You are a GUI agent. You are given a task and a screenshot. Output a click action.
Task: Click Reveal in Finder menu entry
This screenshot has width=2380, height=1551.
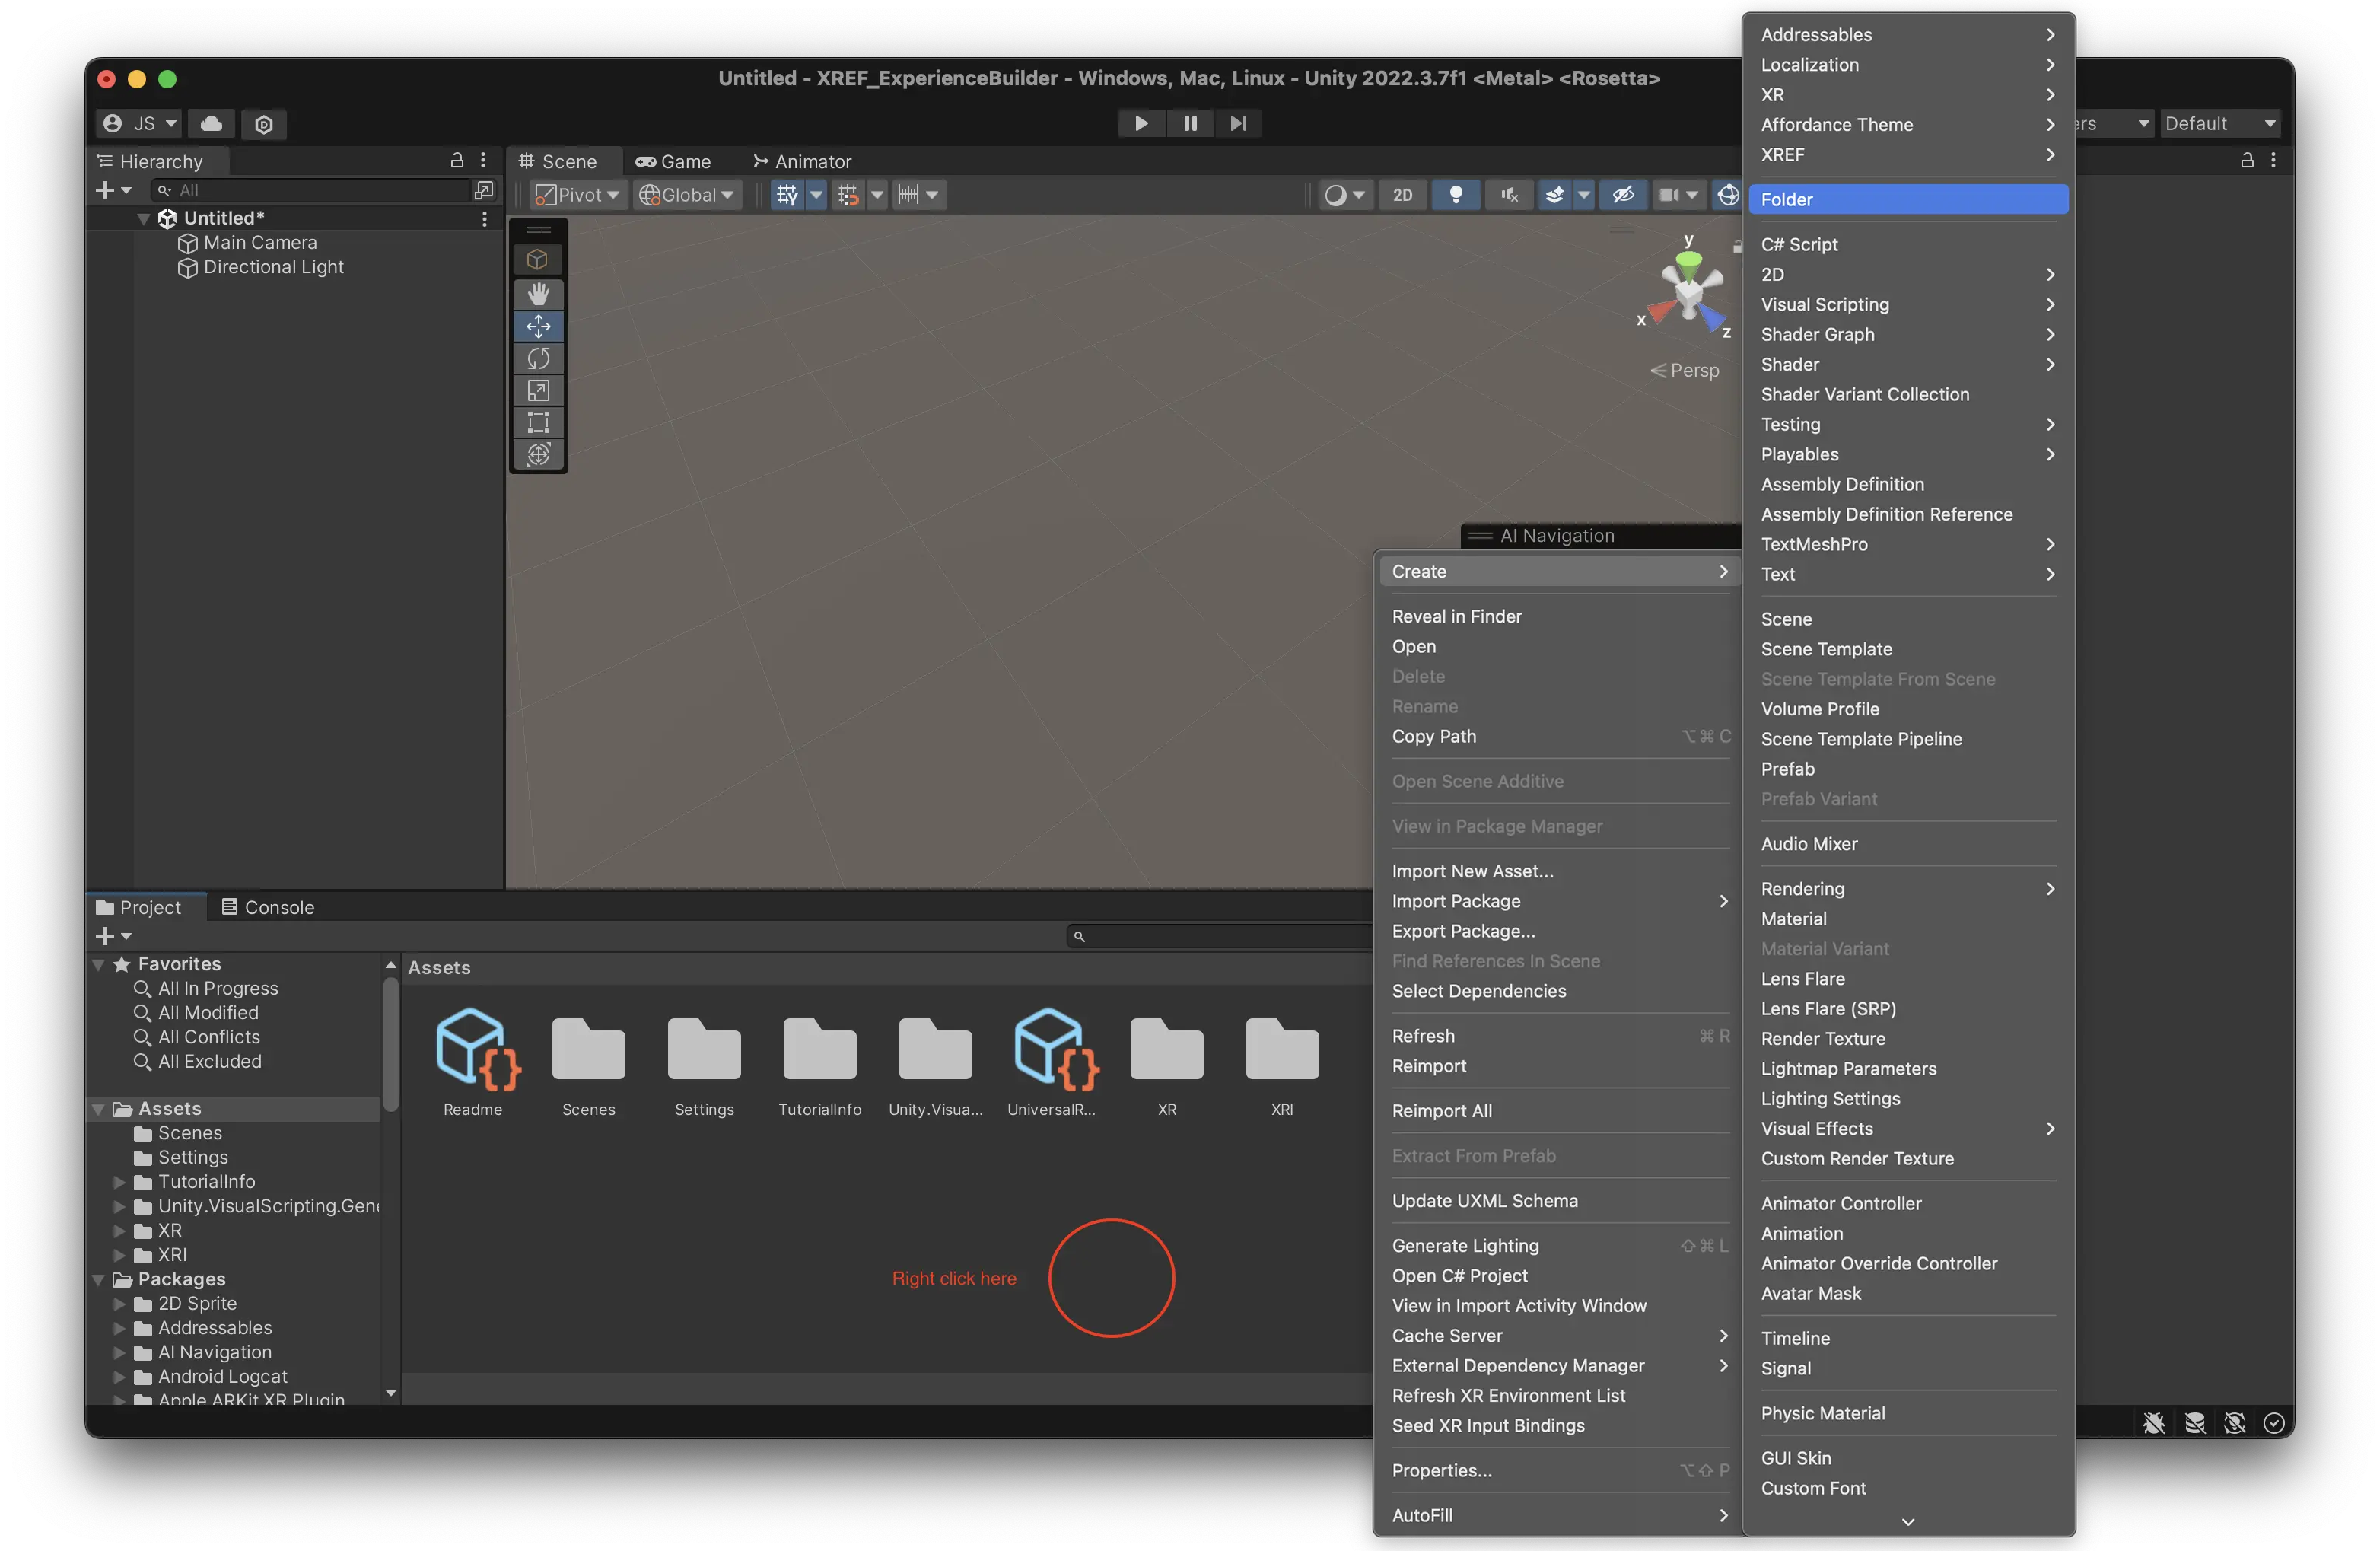pos(1456,616)
